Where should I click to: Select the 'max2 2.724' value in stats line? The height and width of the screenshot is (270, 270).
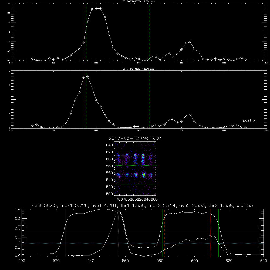(x=162, y=205)
